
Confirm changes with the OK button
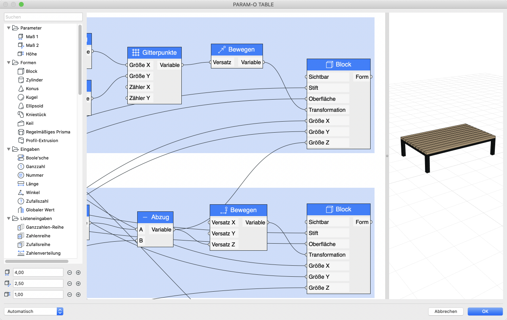point(485,311)
